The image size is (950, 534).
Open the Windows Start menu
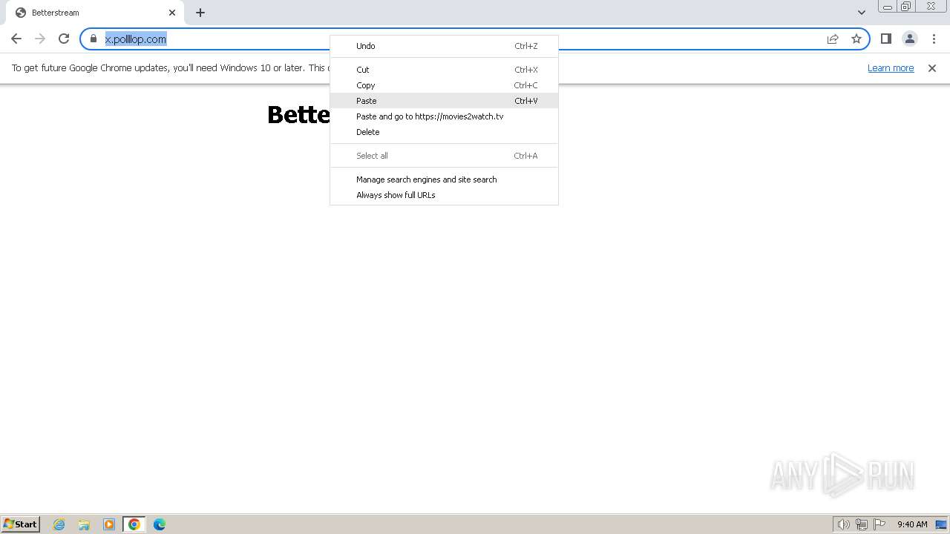point(21,524)
